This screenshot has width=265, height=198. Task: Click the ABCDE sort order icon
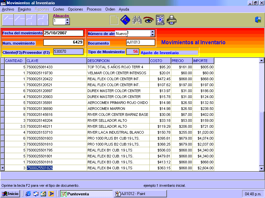(x=160, y=20)
